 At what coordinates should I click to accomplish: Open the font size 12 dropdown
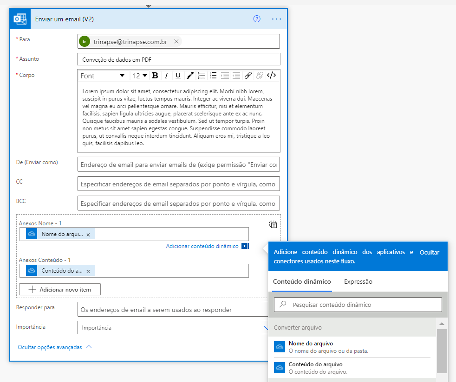click(140, 76)
